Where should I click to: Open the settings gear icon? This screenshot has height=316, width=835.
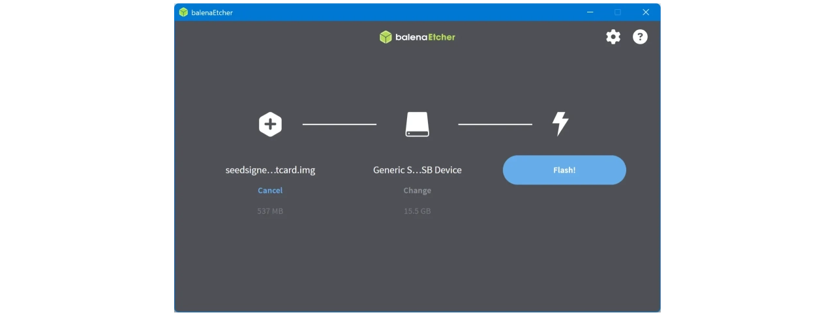click(x=613, y=37)
